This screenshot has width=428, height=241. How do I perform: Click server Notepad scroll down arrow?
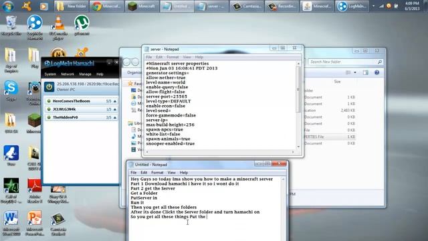tap(298, 147)
